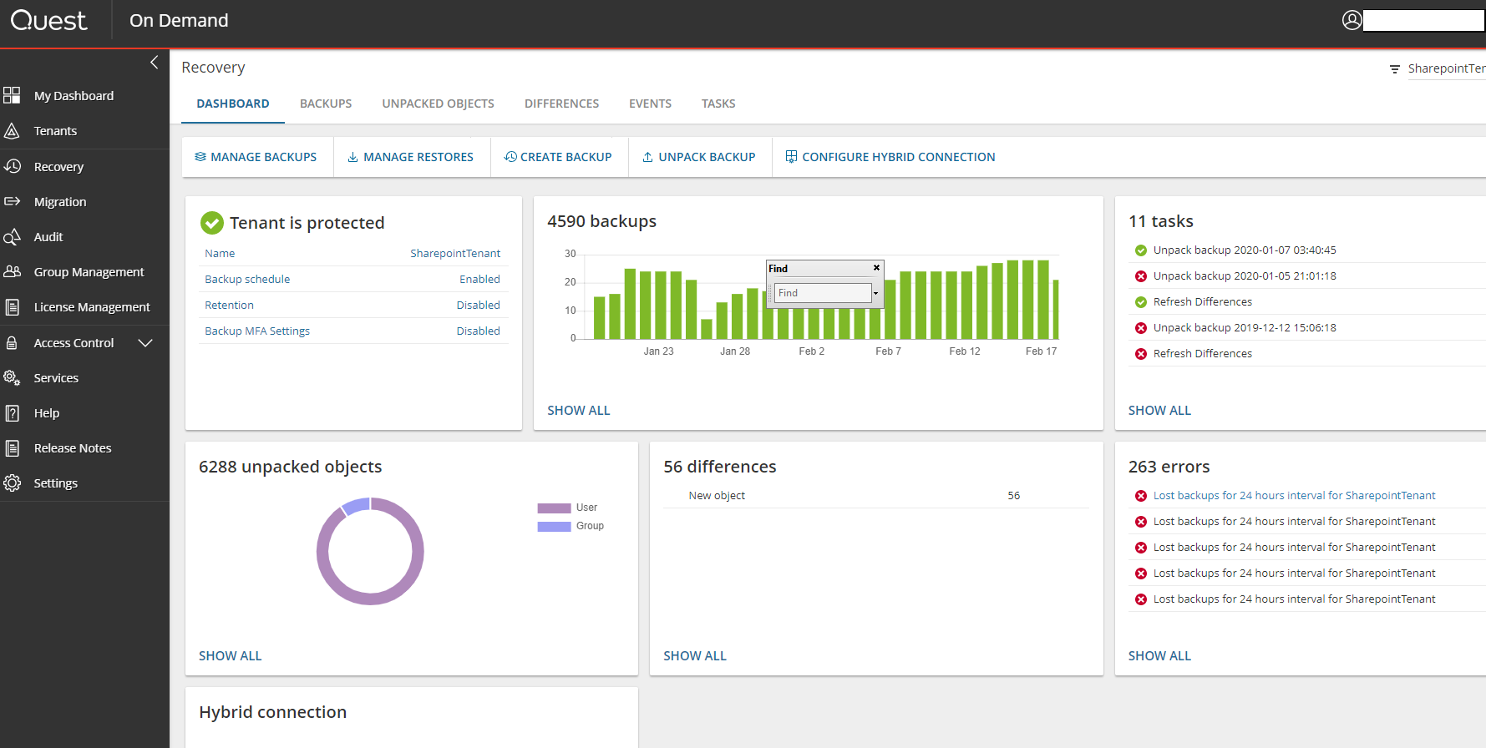1486x748 pixels.
Task: Click the Create Backup button
Action: pos(558,157)
